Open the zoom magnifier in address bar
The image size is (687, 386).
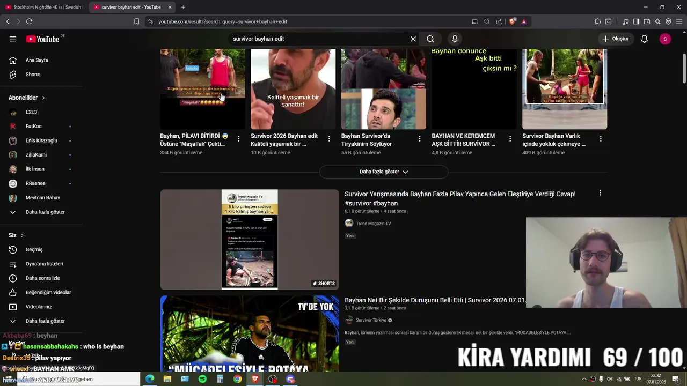point(487,21)
